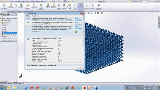The image size is (160, 90).
Task: Click No External References tool
Action: (x=98, y=7)
